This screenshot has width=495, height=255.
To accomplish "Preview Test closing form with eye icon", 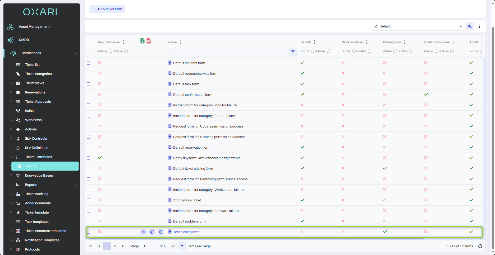I will click(x=143, y=232).
